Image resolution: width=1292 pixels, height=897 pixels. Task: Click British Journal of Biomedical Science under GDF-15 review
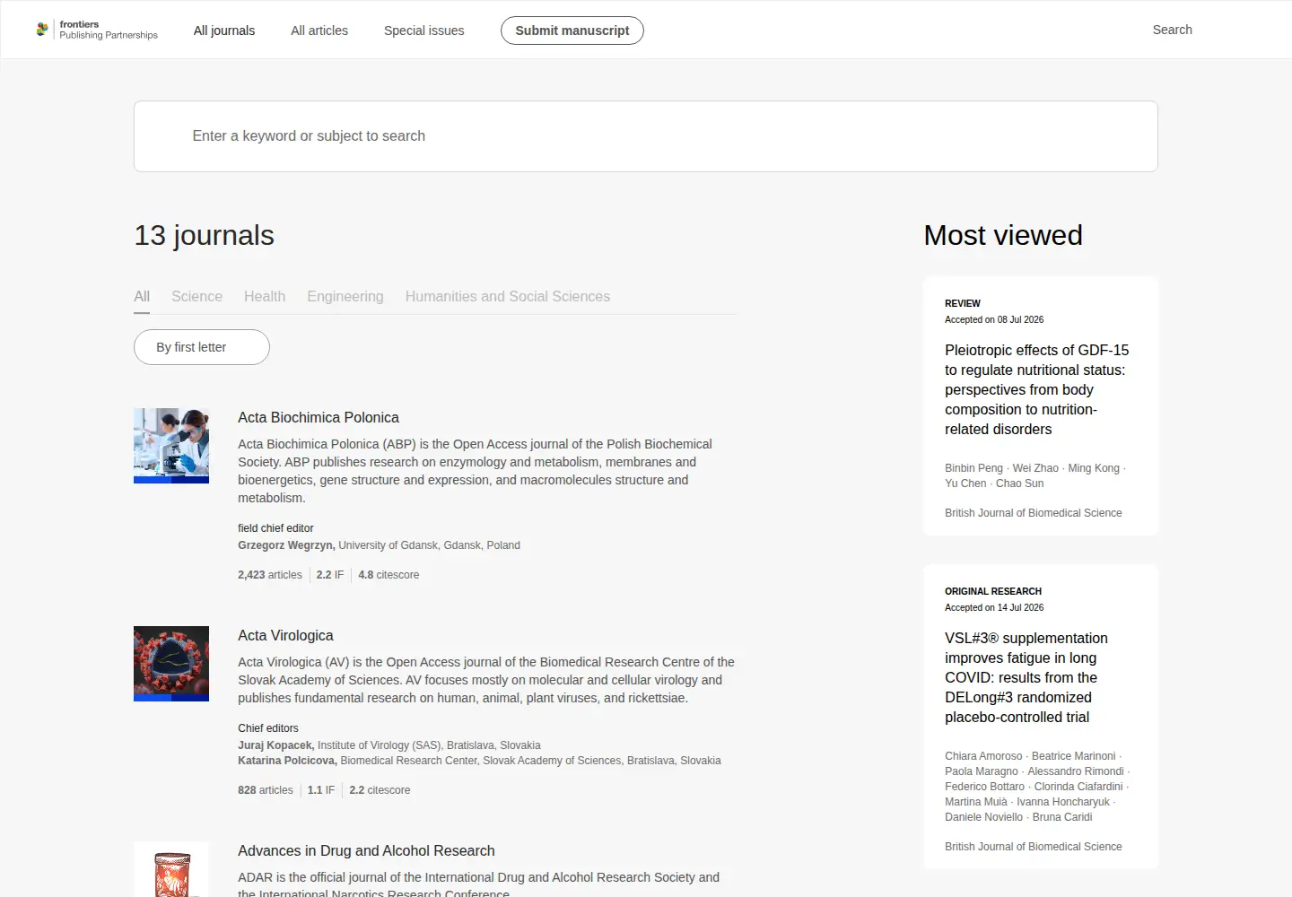tap(1034, 513)
